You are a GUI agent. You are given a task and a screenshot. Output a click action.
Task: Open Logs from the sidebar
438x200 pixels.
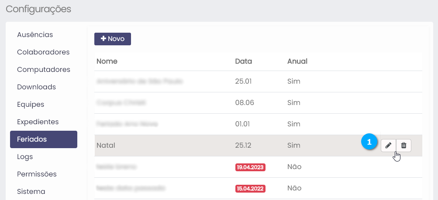point(25,156)
